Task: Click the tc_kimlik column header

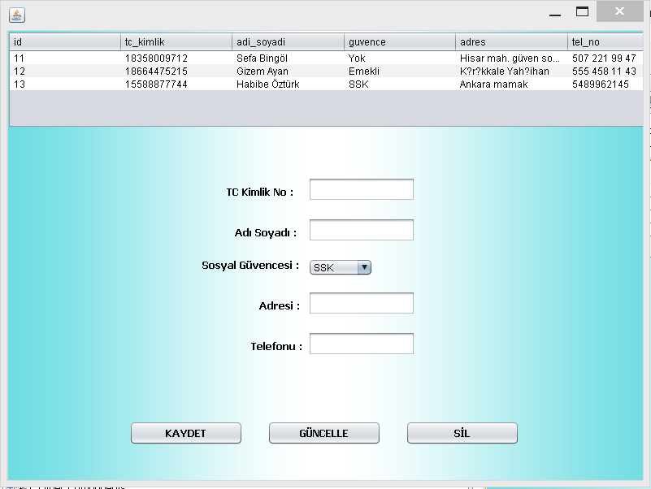Action: pos(176,41)
